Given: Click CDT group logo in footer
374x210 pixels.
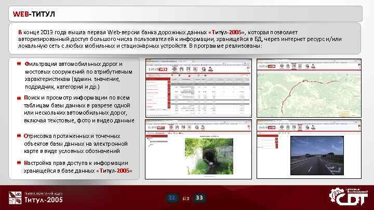Looking at the screenshot, I should pyautogui.click(x=349, y=197).
